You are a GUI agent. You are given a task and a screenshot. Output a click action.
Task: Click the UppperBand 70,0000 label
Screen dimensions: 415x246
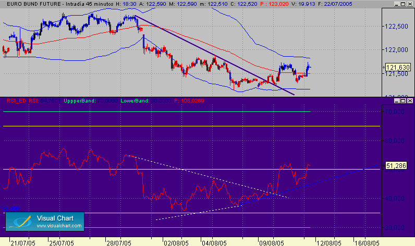[91, 100]
